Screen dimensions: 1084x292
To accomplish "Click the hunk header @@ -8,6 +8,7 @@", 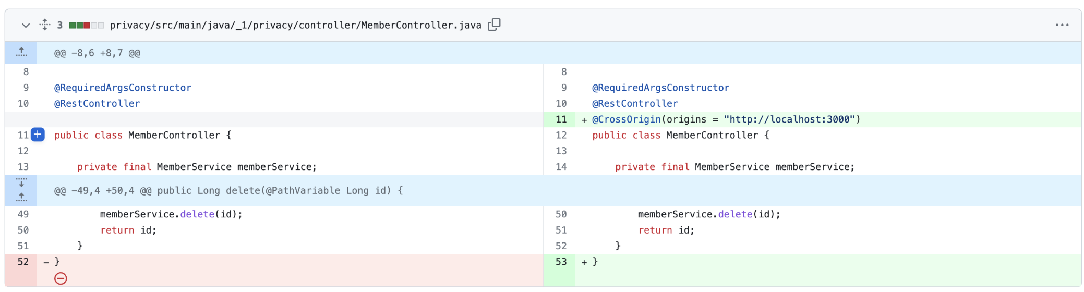I will 97,53.
